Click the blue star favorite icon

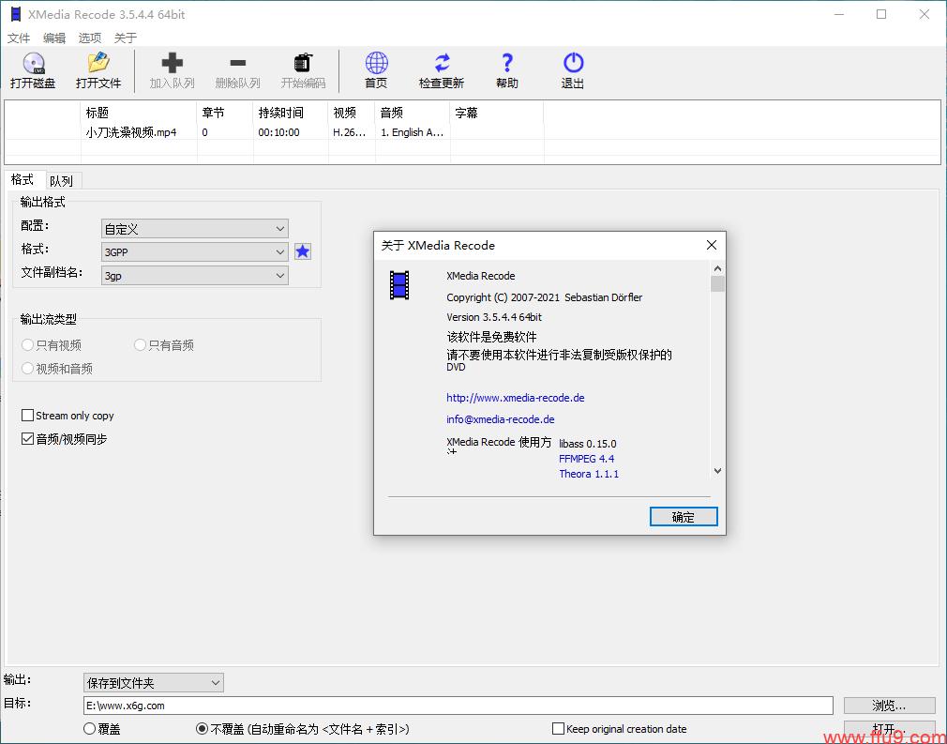click(302, 251)
